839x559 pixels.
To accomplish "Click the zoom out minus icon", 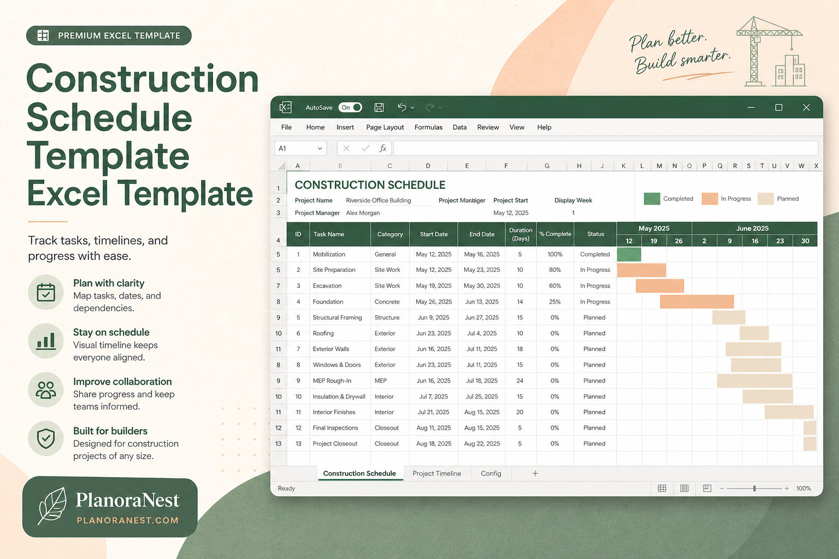I will 722,489.
